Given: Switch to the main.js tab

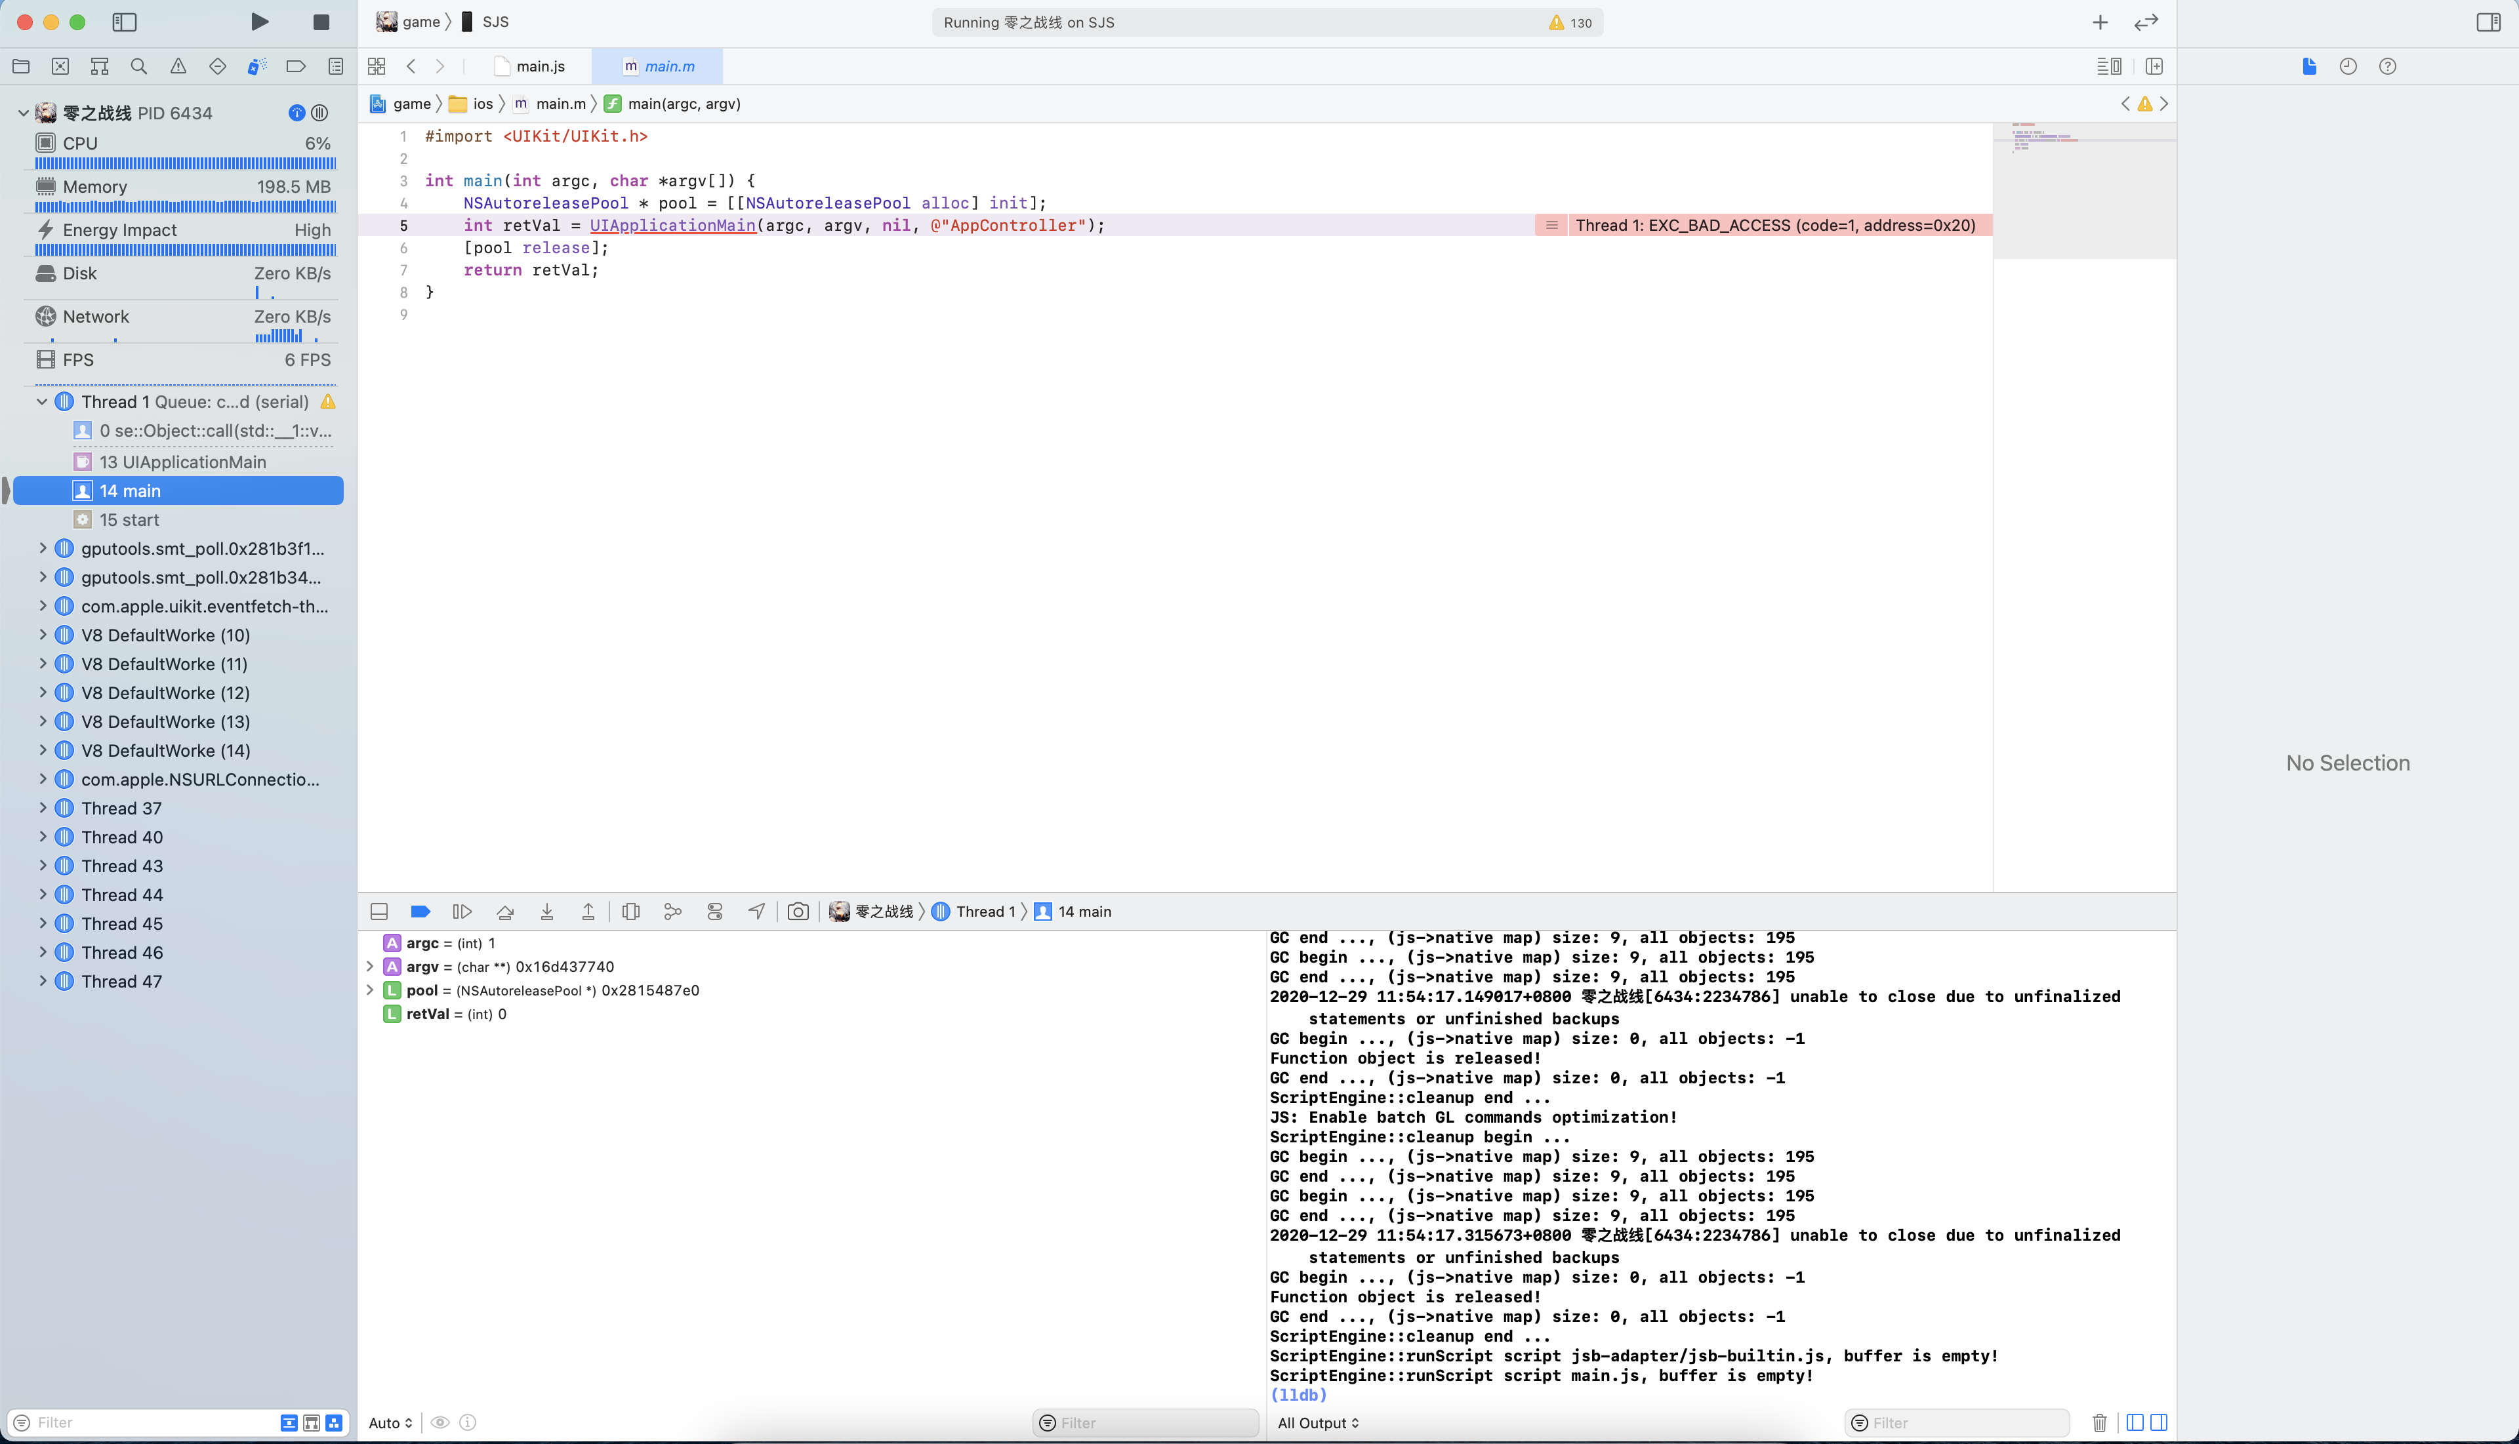Looking at the screenshot, I should [540, 66].
